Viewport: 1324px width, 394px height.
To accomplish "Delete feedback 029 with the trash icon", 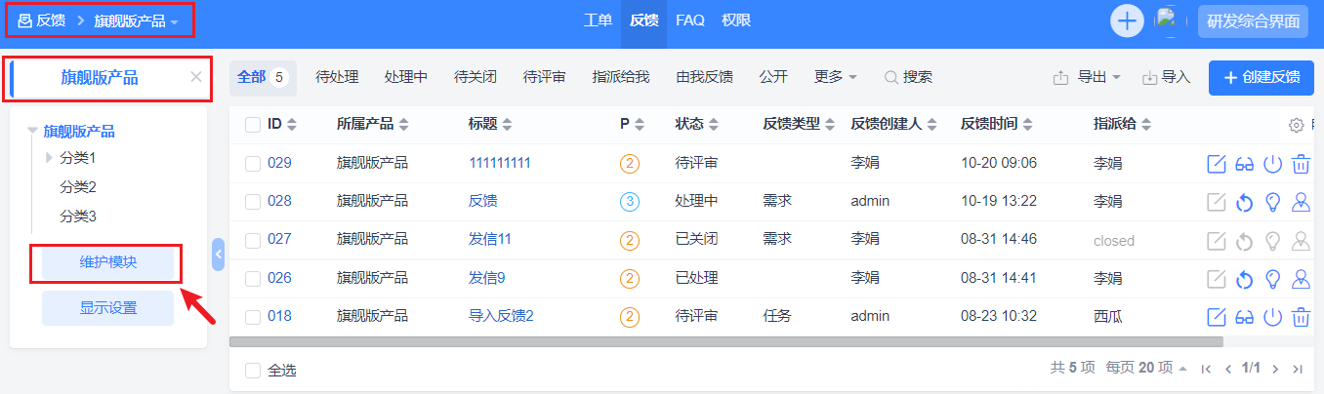I will coord(1301,164).
